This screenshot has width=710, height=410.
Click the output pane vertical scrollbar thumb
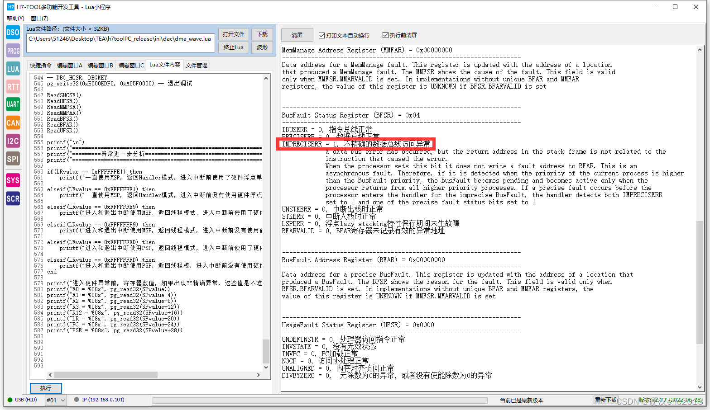(700, 283)
